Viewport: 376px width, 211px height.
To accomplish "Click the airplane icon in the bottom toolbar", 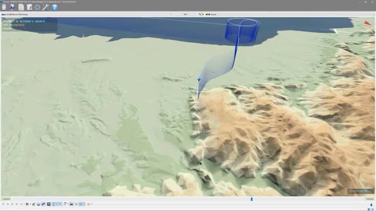I will click(33, 204).
